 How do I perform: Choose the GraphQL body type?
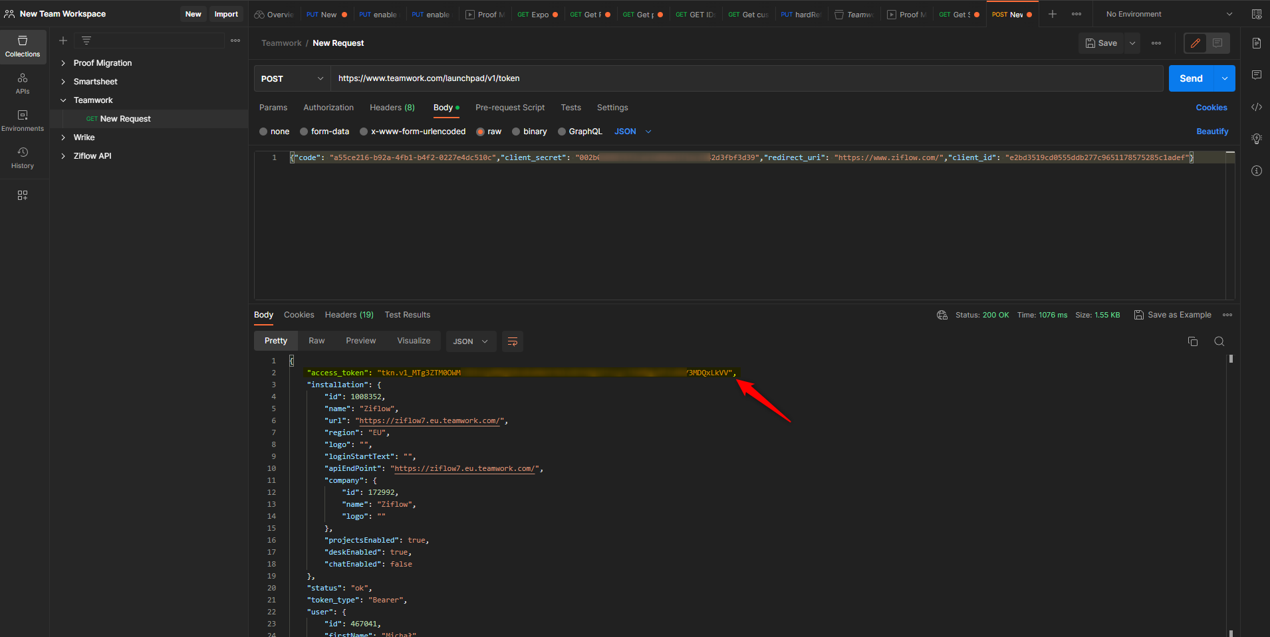pos(579,132)
